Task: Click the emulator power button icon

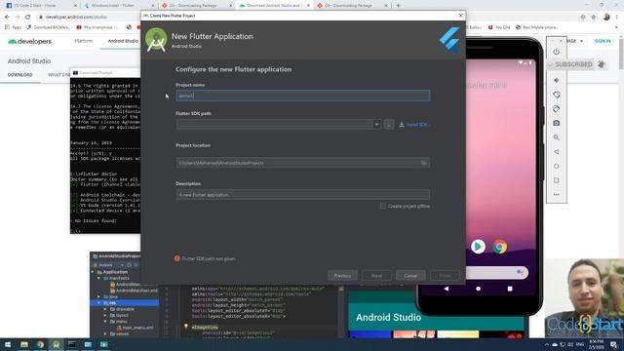Action: click(557, 52)
